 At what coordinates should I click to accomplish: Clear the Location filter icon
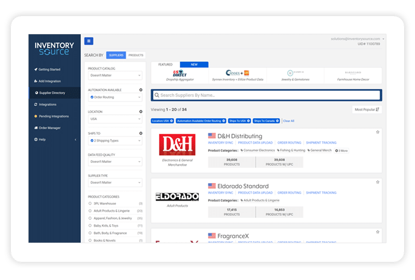141,111
